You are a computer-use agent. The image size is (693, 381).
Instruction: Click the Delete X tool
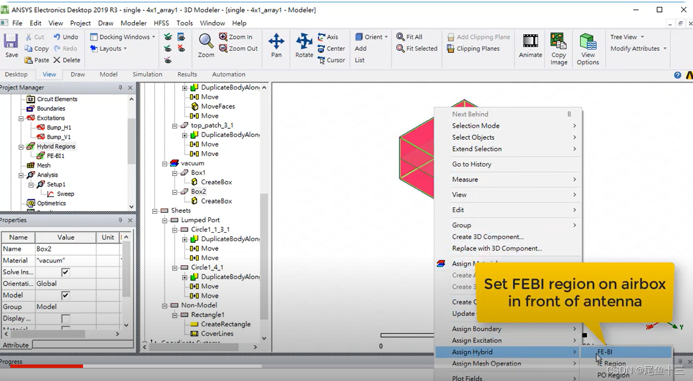[x=67, y=60]
